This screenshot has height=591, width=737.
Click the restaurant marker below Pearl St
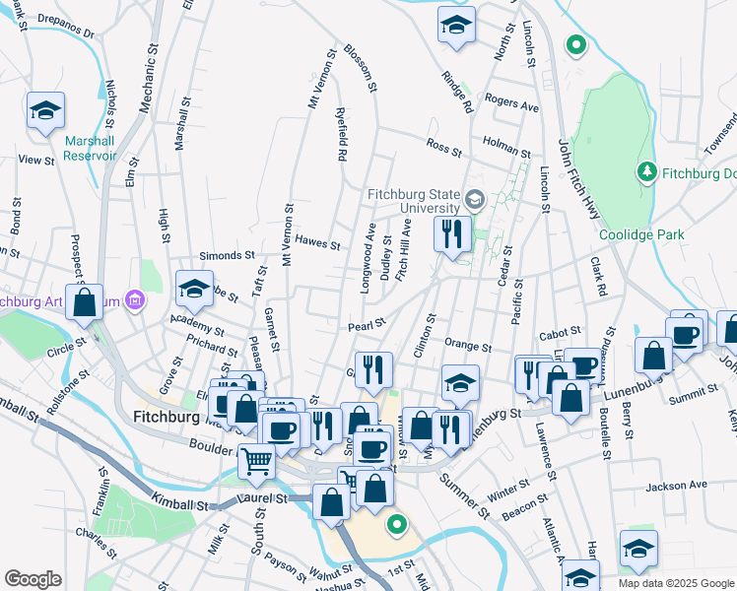(x=372, y=370)
